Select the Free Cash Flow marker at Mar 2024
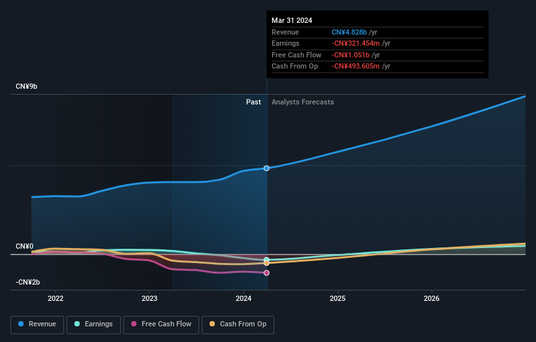This screenshot has height=342, width=536. pos(266,273)
